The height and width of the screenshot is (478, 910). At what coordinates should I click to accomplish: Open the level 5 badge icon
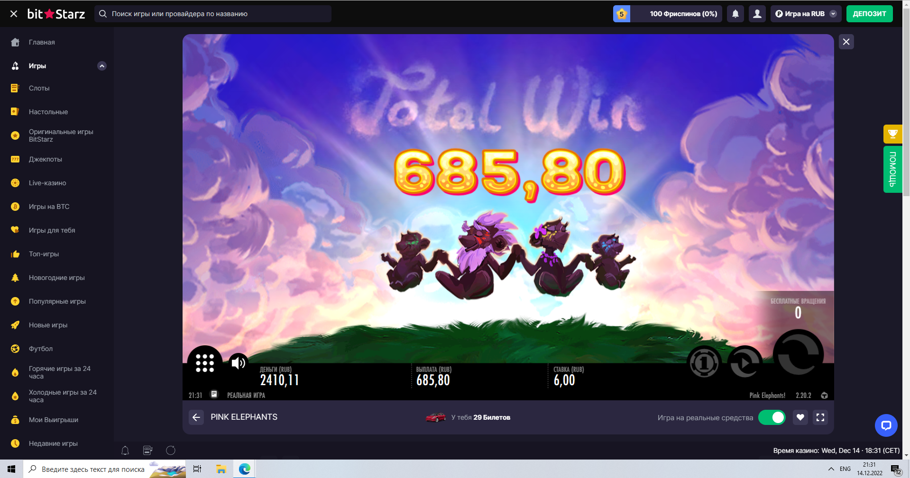click(x=622, y=14)
